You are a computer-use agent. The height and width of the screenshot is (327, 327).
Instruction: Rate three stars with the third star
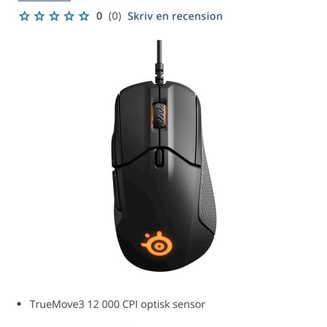pyautogui.click(x=54, y=16)
